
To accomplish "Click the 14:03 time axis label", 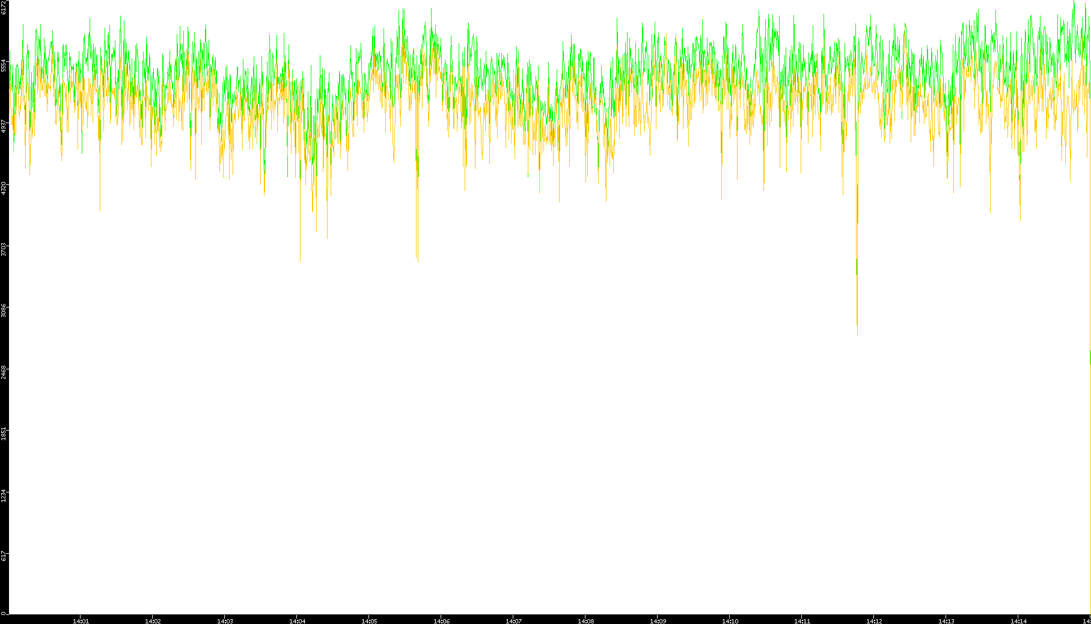I will click(x=225, y=621).
